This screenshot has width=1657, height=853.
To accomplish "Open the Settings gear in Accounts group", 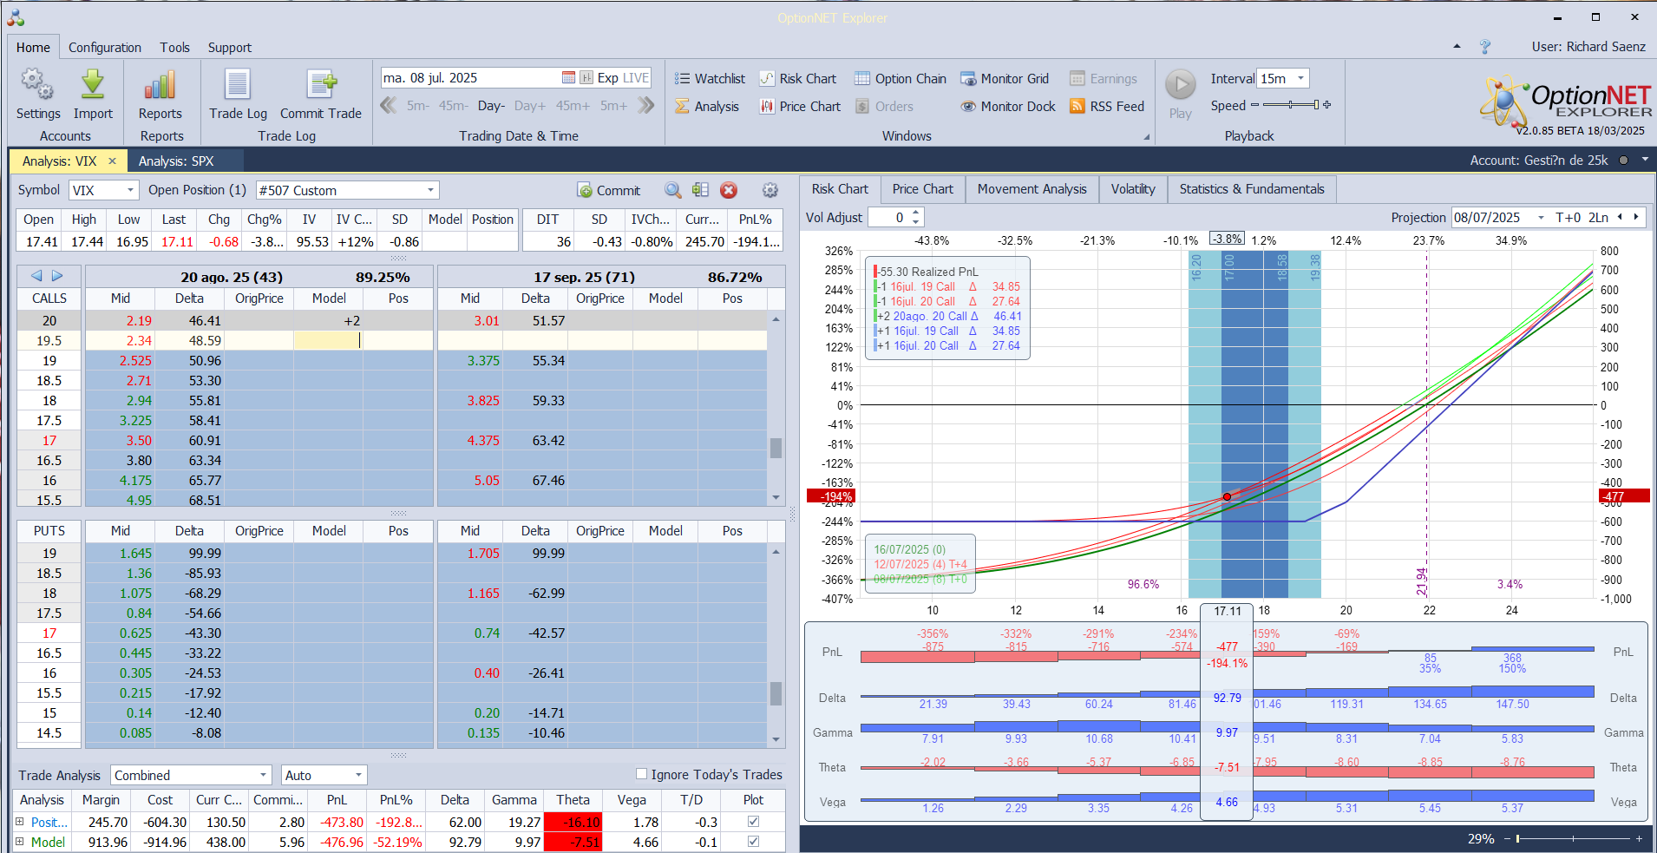I will coord(37,85).
